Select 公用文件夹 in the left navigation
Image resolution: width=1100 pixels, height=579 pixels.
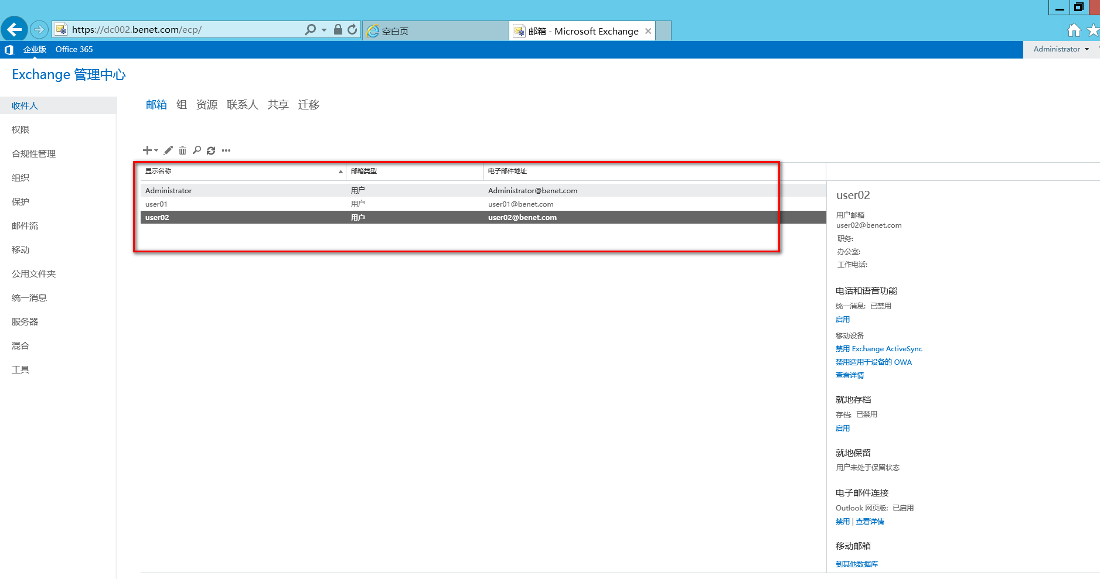click(33, 274)
